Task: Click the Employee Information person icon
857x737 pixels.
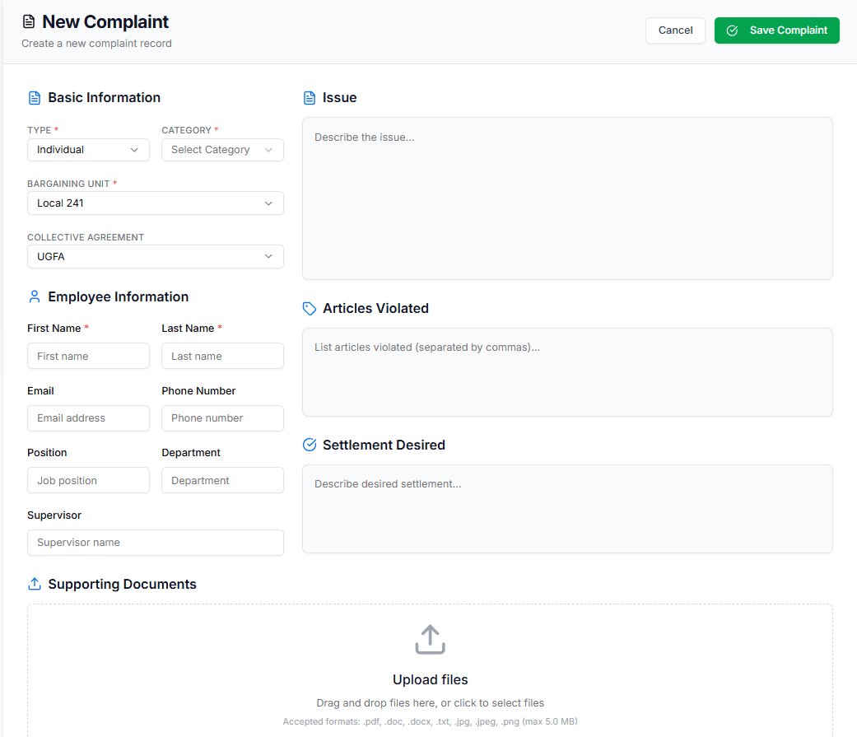Action: pyautogui.click(x=35, y=296)
